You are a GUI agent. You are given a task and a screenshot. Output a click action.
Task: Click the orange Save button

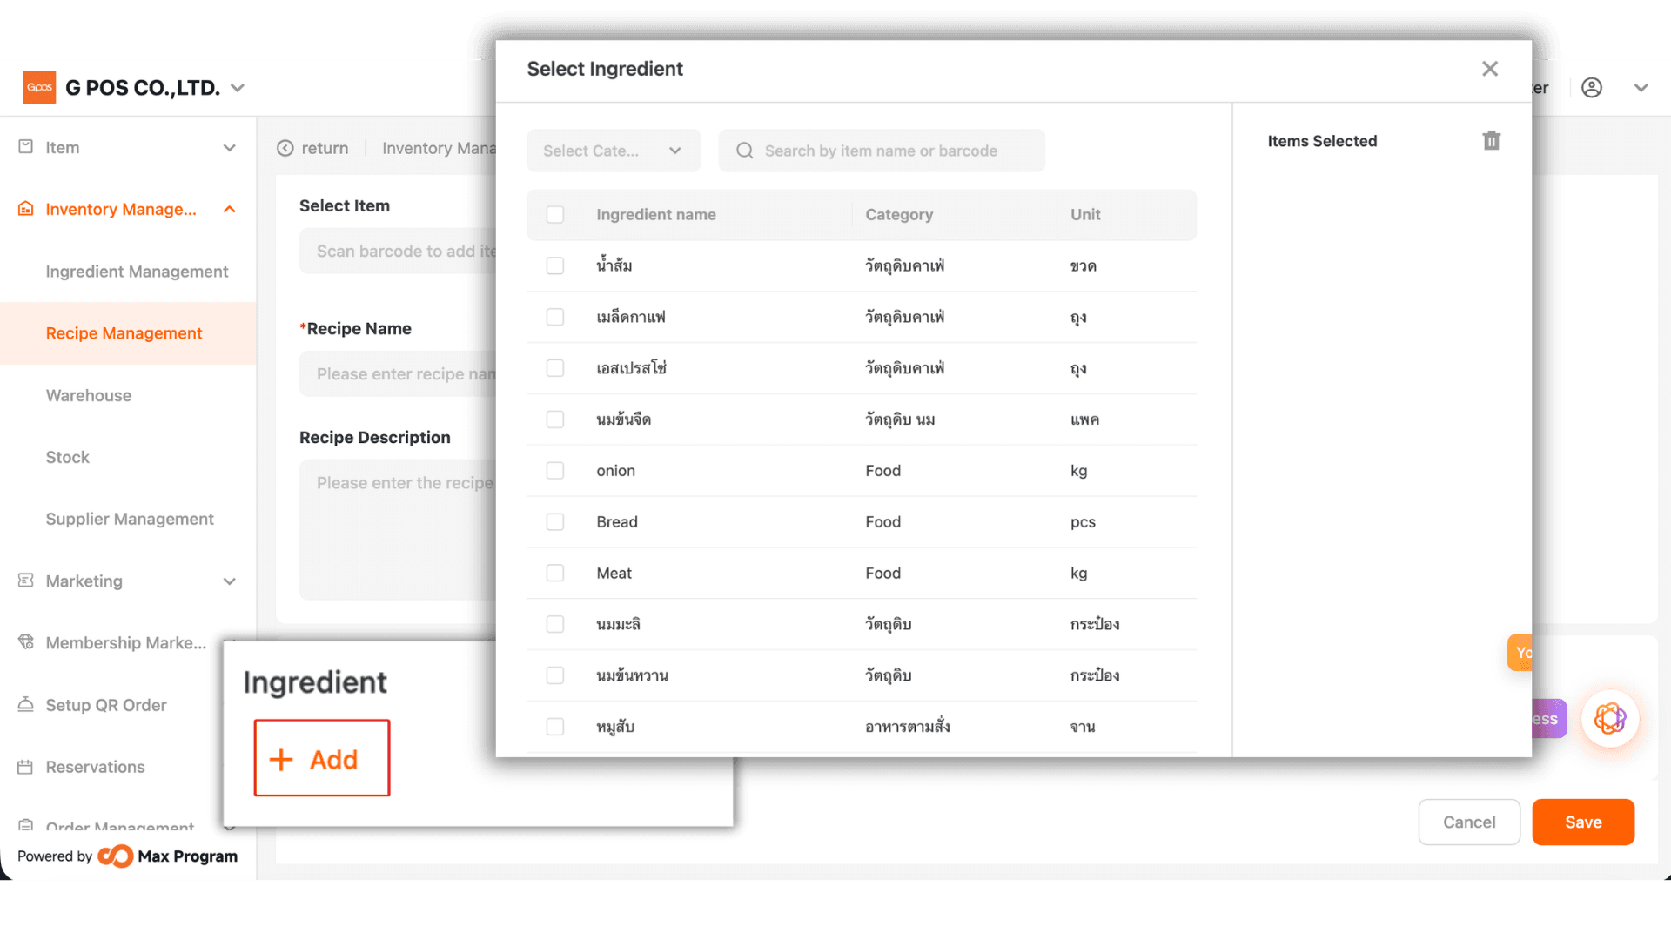click(1583, 822)
